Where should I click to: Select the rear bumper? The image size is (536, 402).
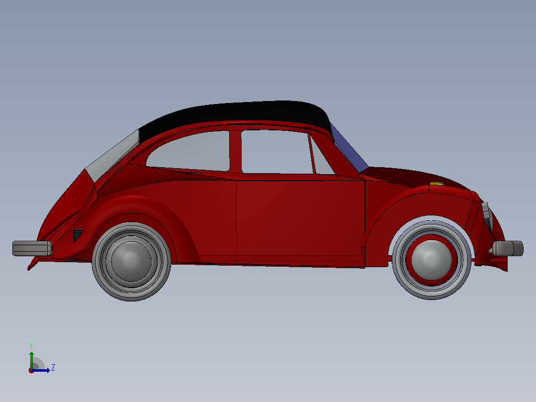point(32,248)
